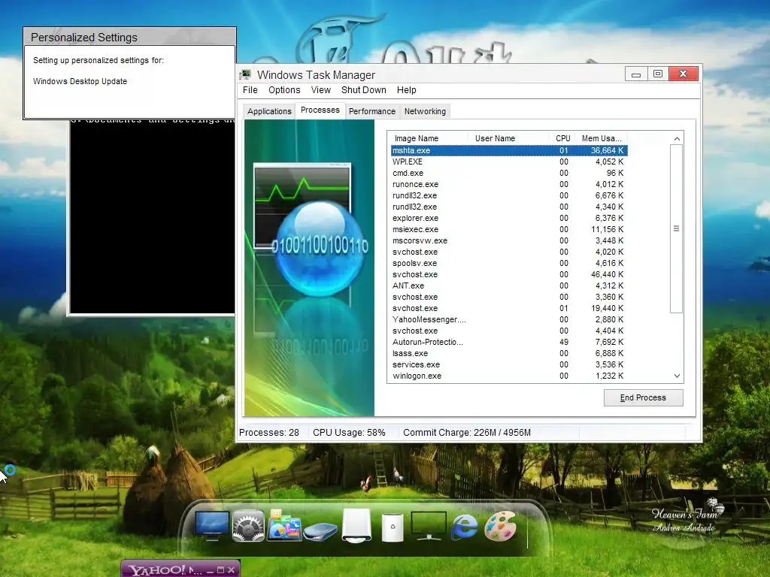The image size is (770, 577).
Task: Select the lsass.exe process
Action: click(509, 354)
